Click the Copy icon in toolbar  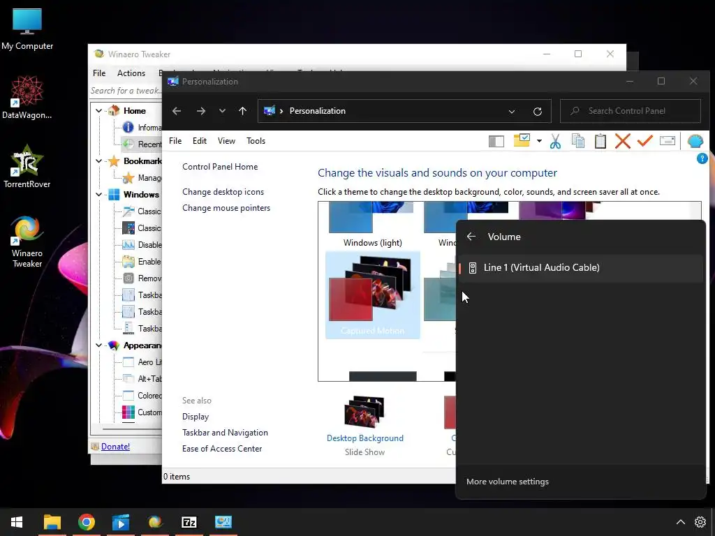577,141
